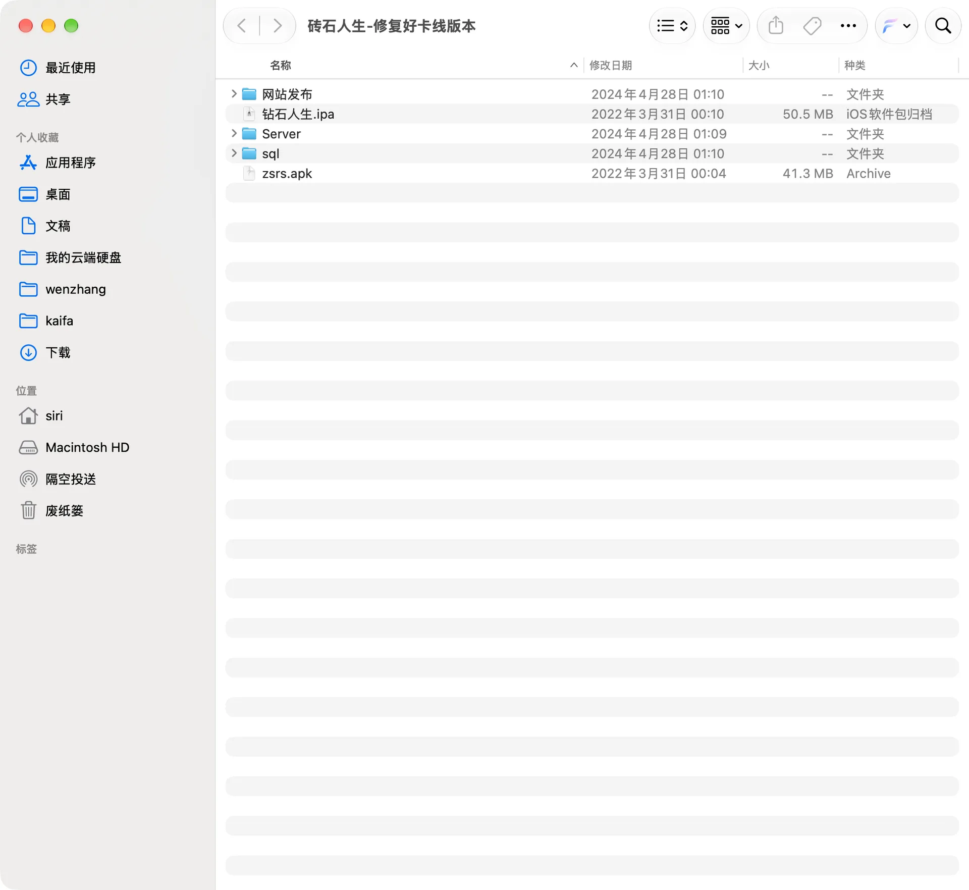Screen dimensions: 969x890
Task: Select the sql folder name
Action: point(271,153)
